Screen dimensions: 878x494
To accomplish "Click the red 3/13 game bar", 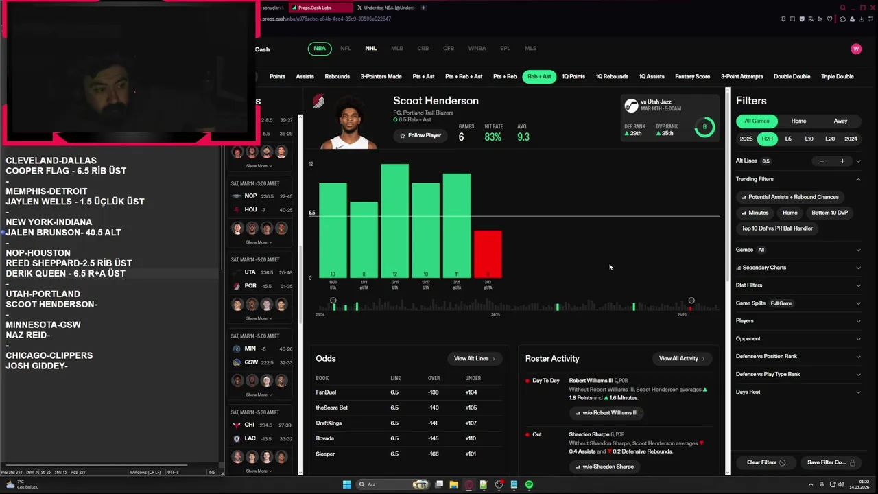I will click(x=488, y=255).
